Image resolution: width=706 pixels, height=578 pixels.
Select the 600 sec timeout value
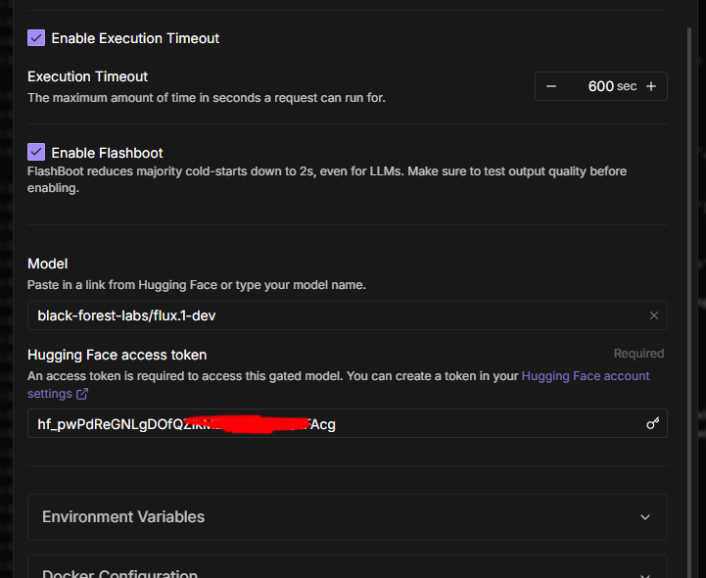(x=600, y=86)
